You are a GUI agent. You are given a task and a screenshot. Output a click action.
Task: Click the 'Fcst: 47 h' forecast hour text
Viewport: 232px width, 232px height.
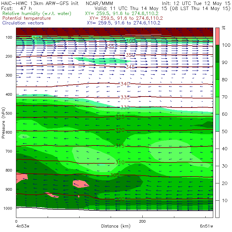point(16,8)
